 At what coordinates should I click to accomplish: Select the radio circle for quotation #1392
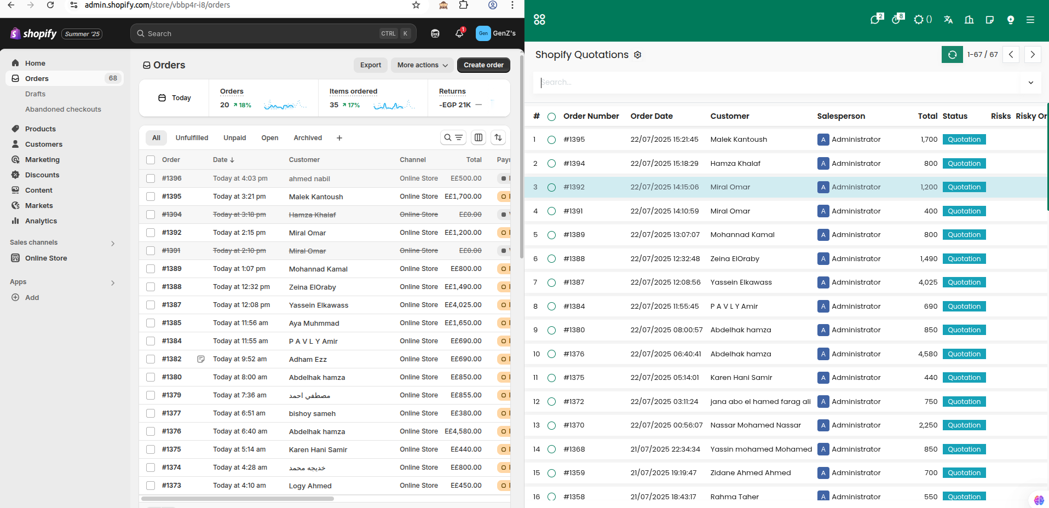pyautogui.click(x=551, y=187)
